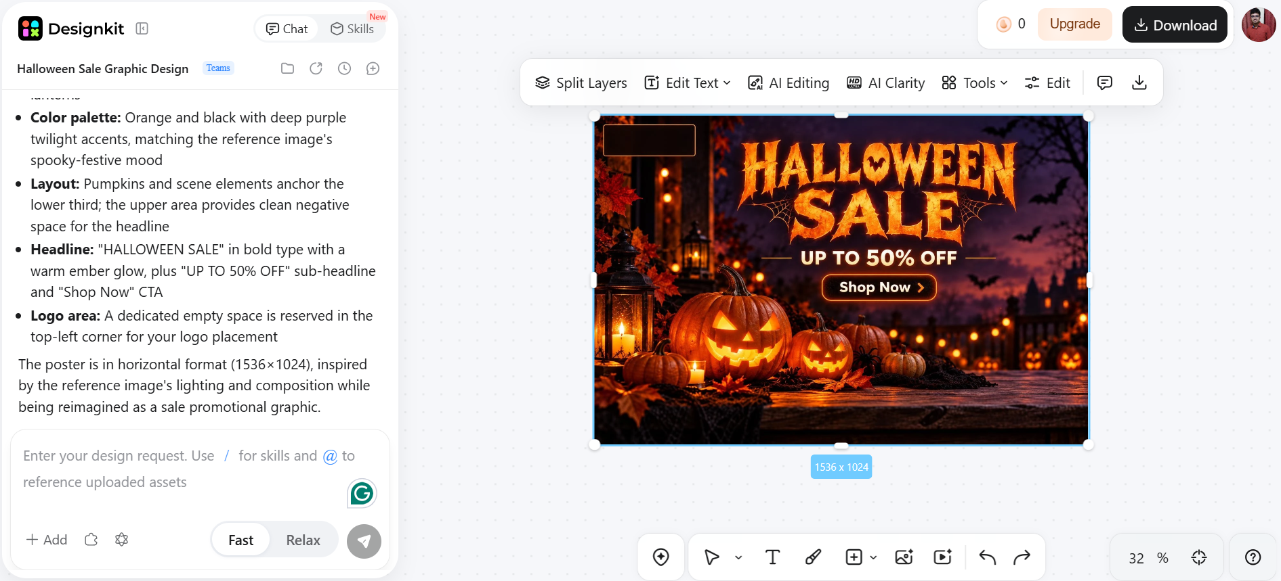Click the comment icon in image toolbar
This screenshot has height=581, width=1281.
click(1105, 83)
